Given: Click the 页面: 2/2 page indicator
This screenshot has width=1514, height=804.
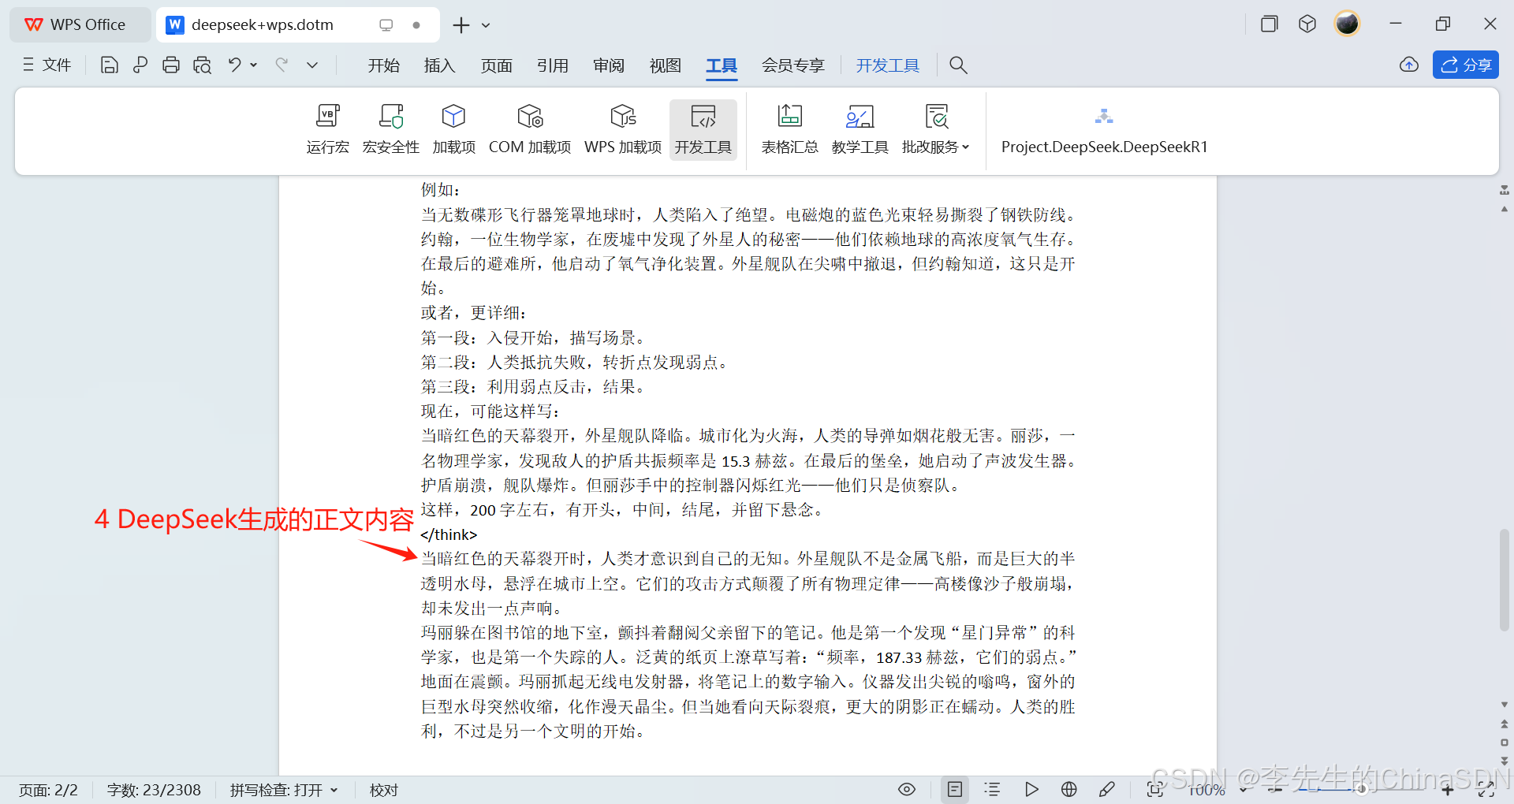Looking at the screenshot, I should 49,790.
